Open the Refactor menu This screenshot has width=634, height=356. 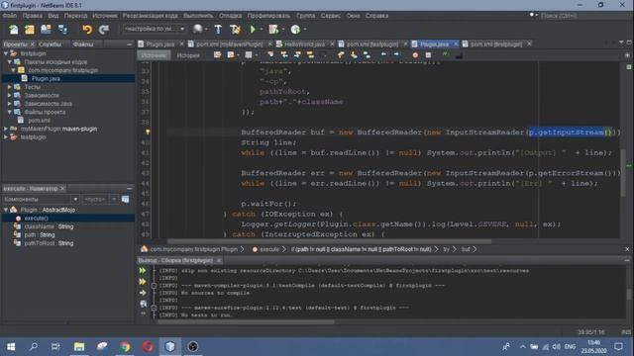pyautogui.click(x=150, y=16)
